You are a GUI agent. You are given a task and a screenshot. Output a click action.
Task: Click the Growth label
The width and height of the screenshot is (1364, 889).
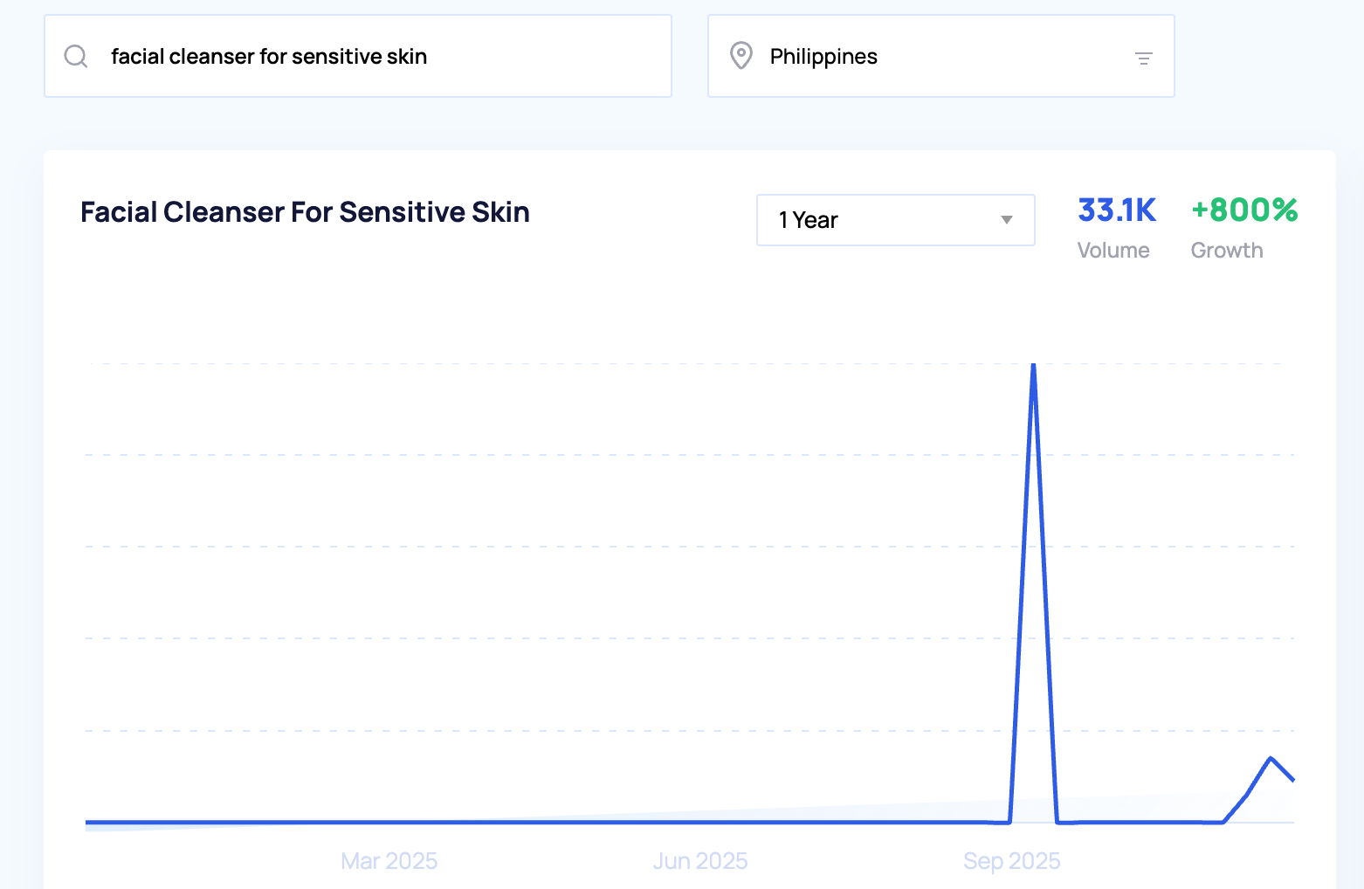[x=1227, y=251]
